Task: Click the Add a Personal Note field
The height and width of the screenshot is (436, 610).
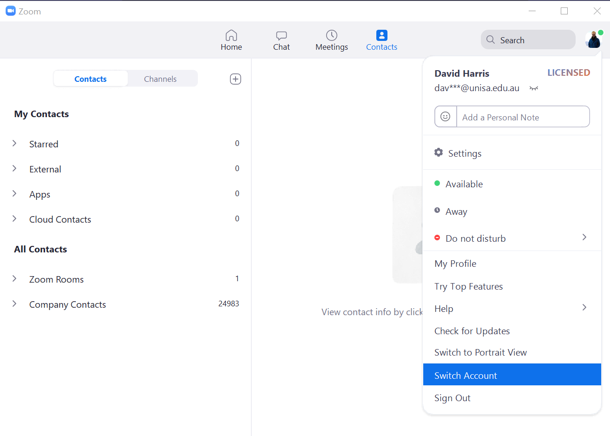Action: point(523,117)
